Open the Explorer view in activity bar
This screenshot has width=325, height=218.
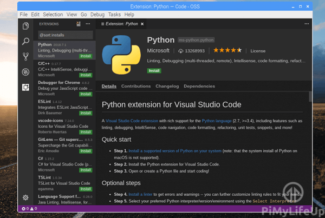25,25
